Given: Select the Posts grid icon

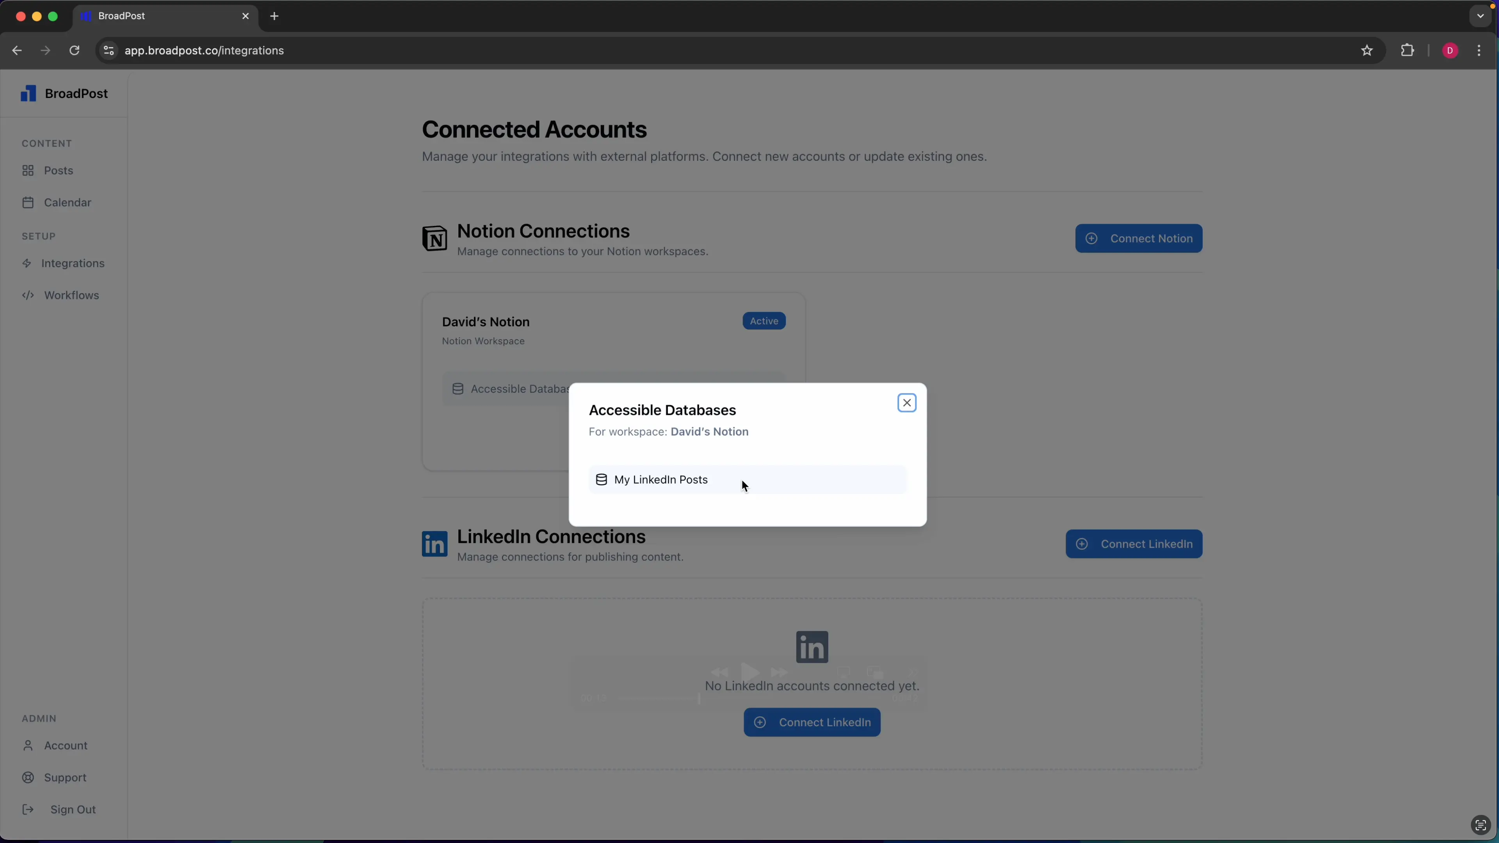Looking at the screenshot, I should point(29,170).
